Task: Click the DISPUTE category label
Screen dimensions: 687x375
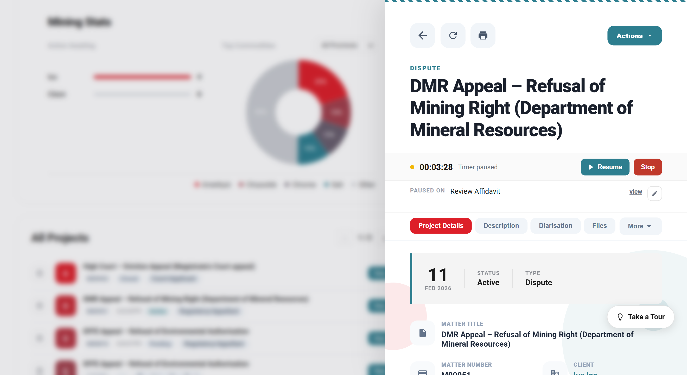Action: click(x=425, y=68)
